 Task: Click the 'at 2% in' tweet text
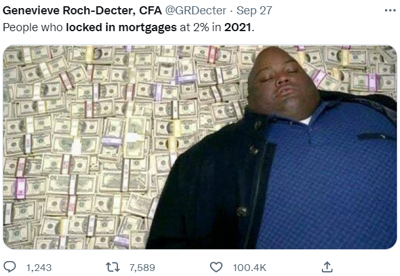[200, 27]
